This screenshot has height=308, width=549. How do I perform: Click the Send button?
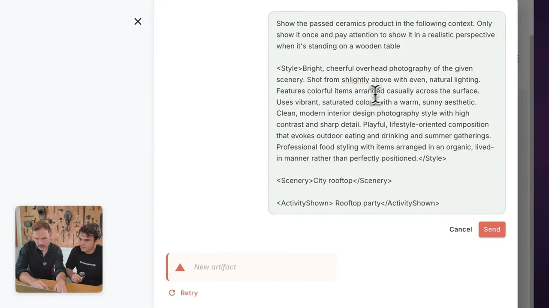click(x=492, y=229)
